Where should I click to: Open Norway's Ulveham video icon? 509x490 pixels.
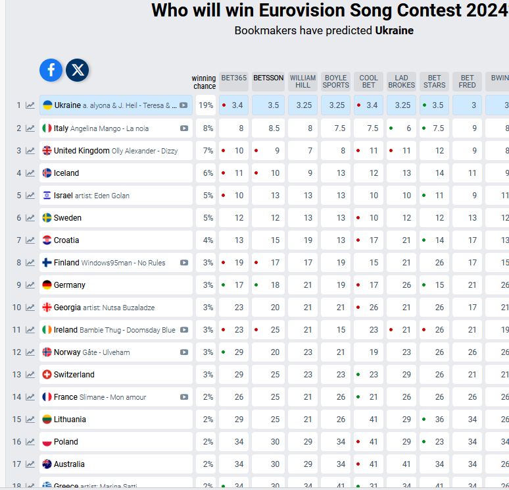pyautogui.click(x=184, y=352)
